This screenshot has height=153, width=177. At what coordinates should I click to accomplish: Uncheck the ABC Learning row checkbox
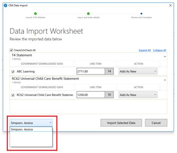13,72
